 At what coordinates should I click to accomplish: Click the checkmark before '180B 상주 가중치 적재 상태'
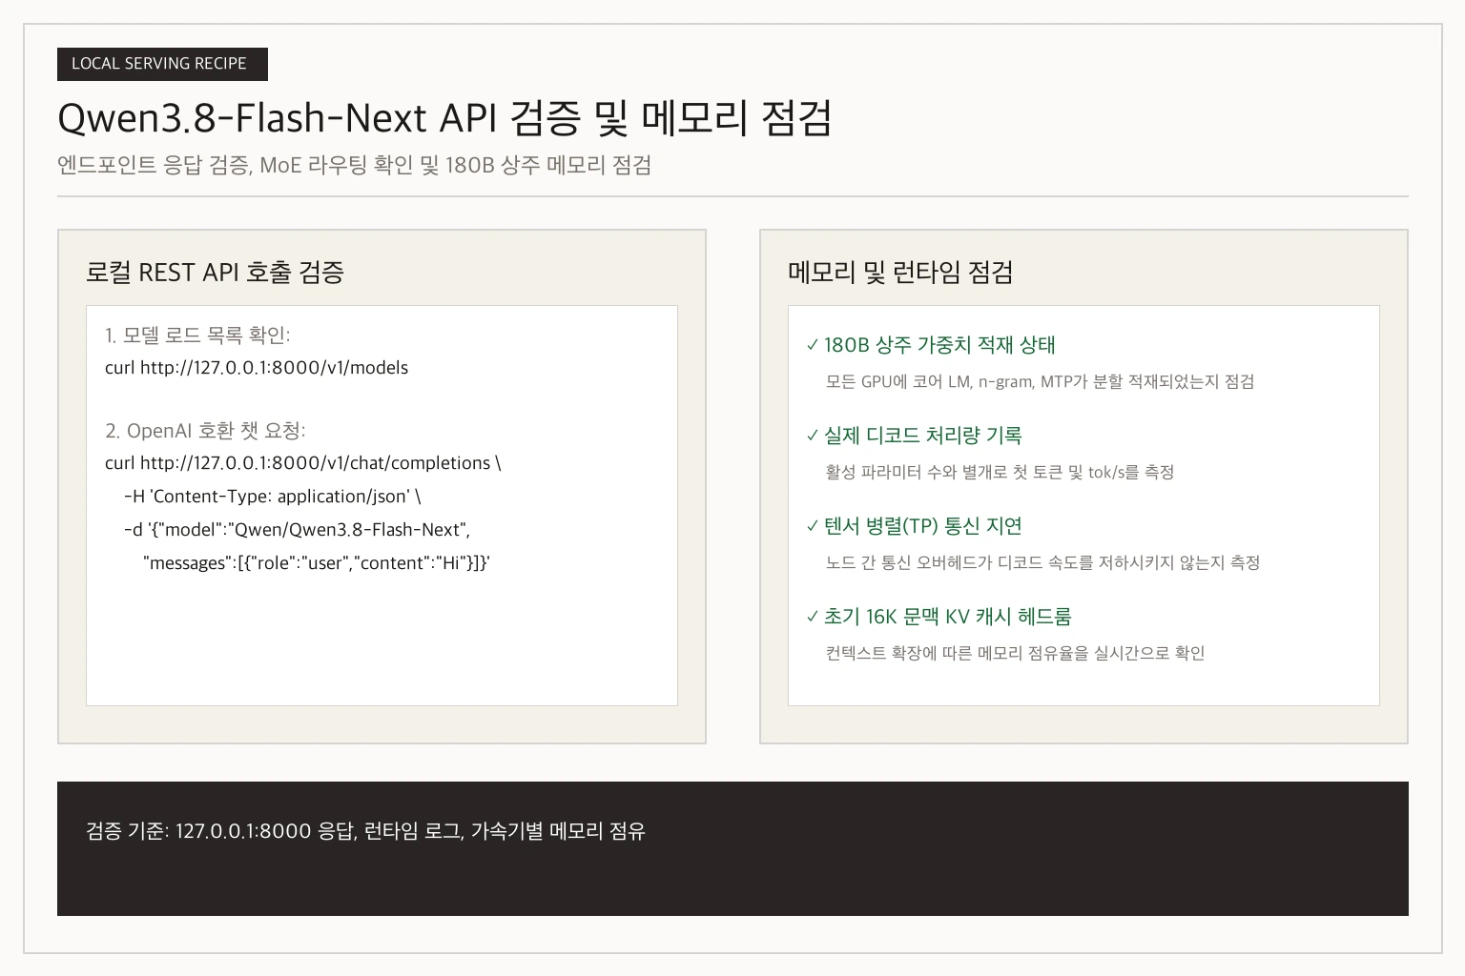pos(813,345)
